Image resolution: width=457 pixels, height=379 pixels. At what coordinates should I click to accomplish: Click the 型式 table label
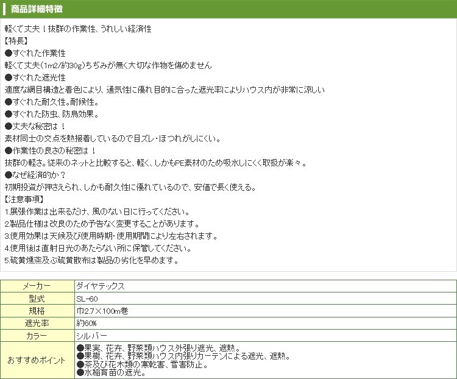37,299
